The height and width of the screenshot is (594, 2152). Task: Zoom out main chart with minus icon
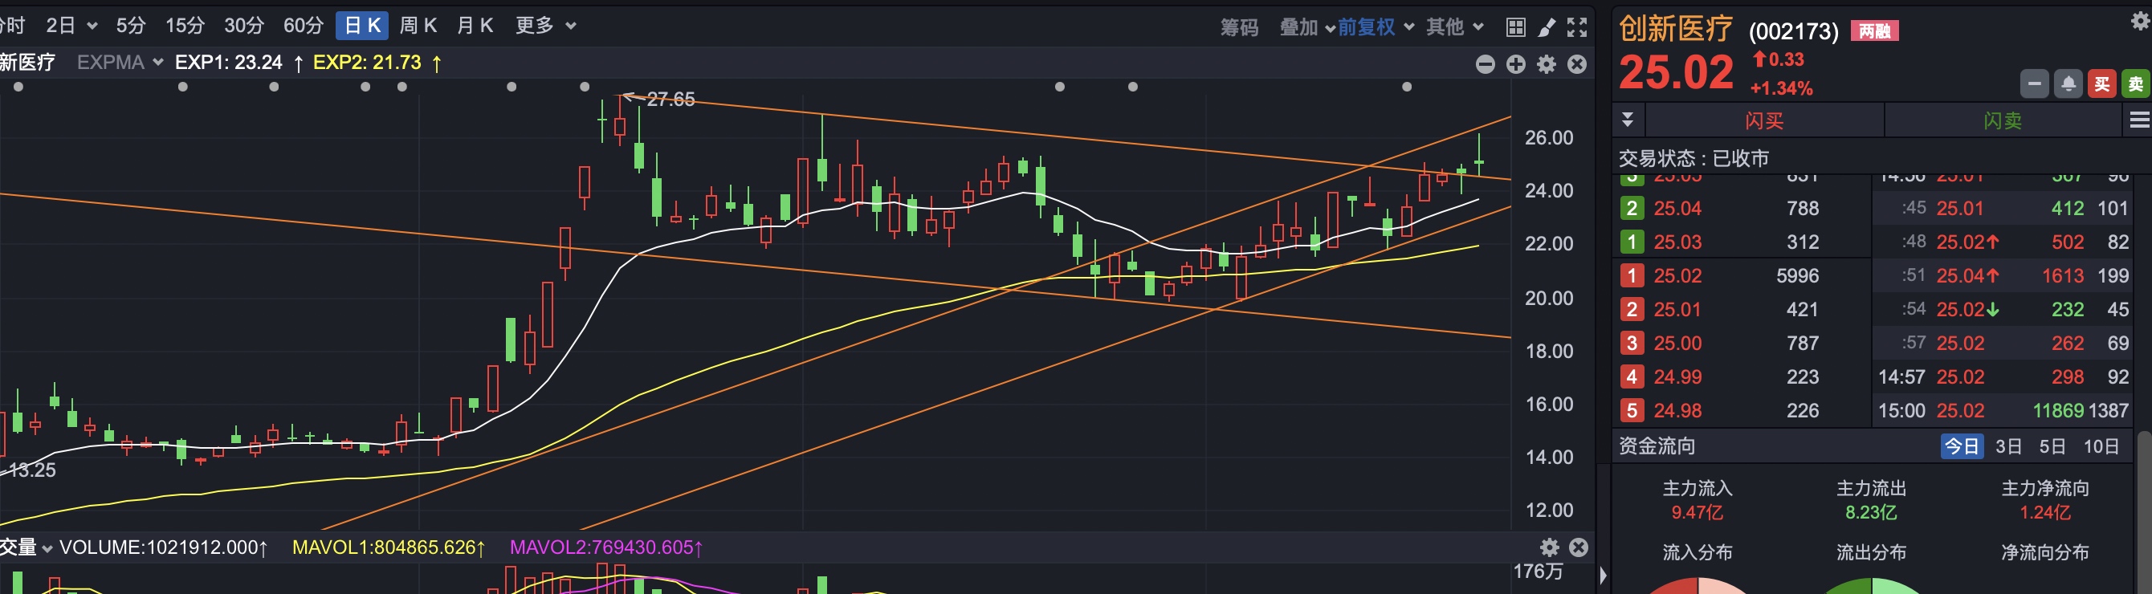[1486, 64]
